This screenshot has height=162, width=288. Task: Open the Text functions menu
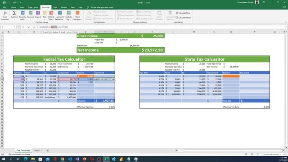[x=45, y=15]
